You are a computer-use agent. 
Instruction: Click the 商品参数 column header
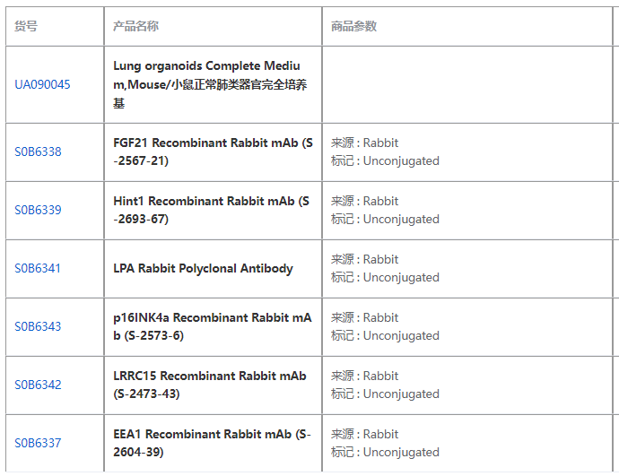point(353,27)
